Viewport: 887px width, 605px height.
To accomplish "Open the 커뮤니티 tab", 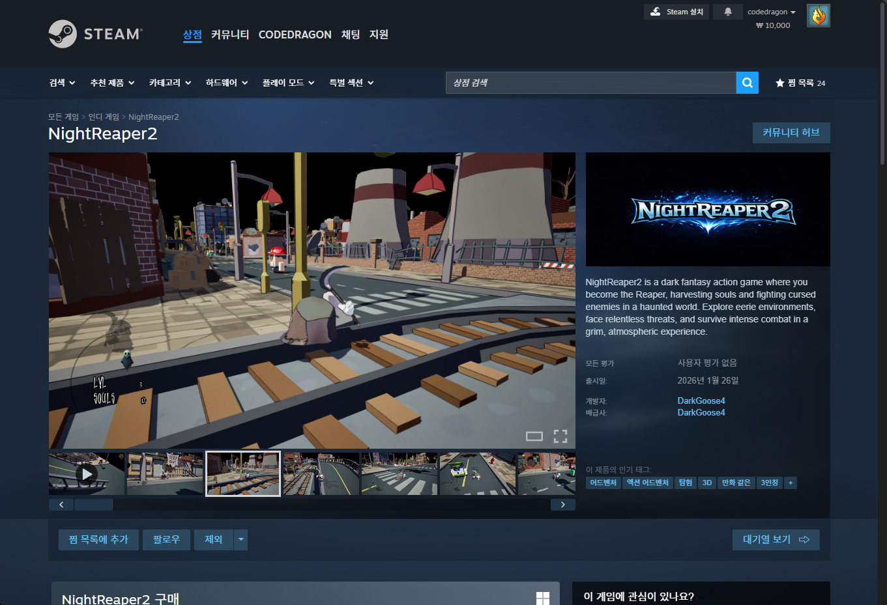I will tap(230, 35).
